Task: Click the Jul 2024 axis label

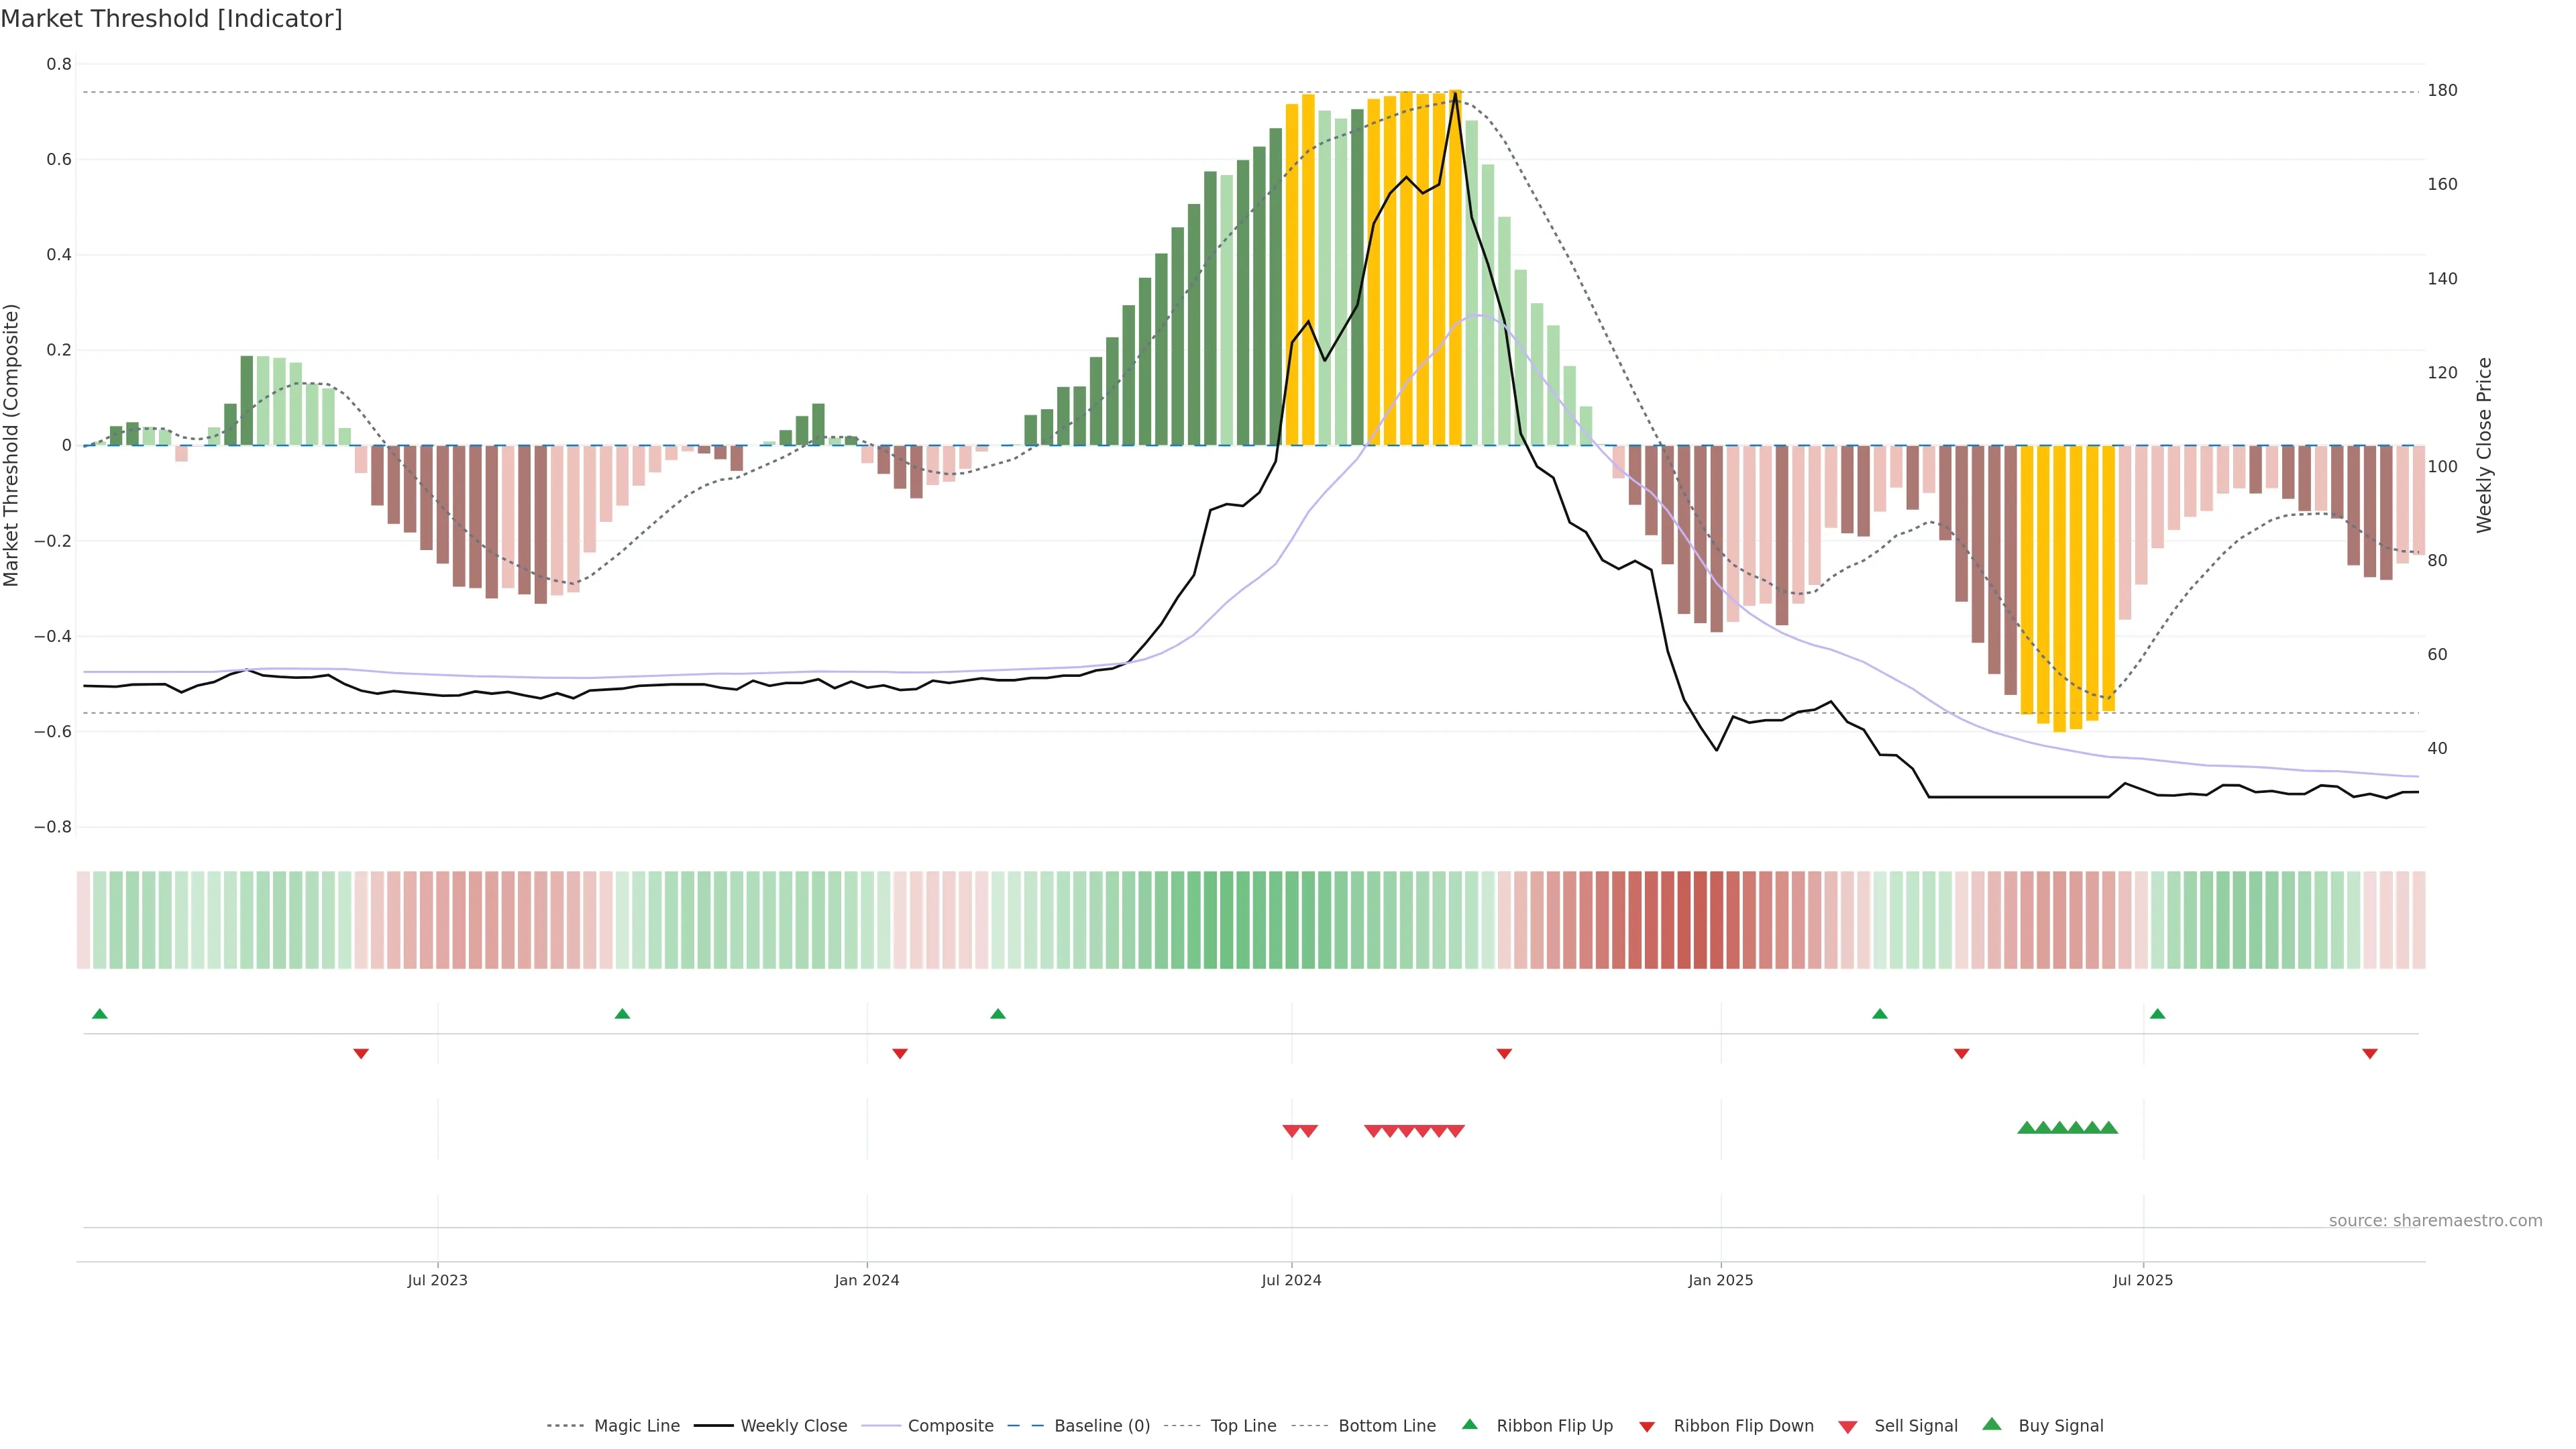Action: click(x=1291, y=1280)
